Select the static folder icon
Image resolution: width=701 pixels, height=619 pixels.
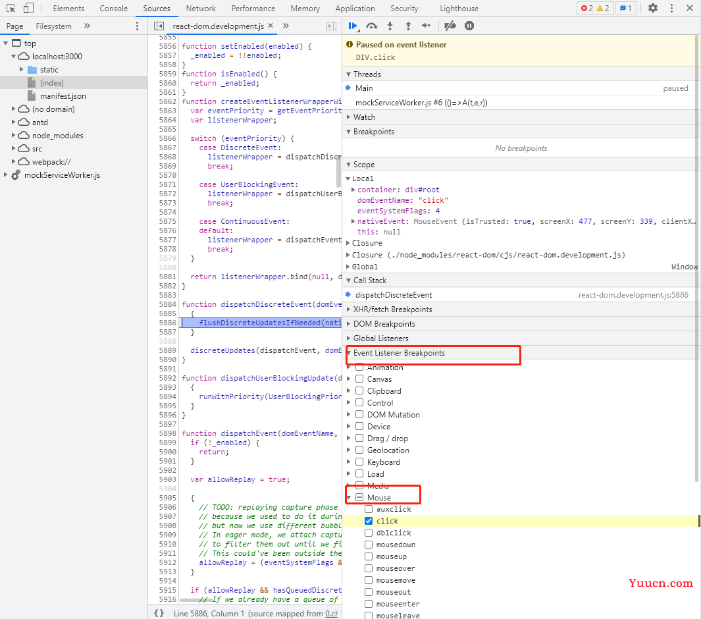click(x=32, y=70)
